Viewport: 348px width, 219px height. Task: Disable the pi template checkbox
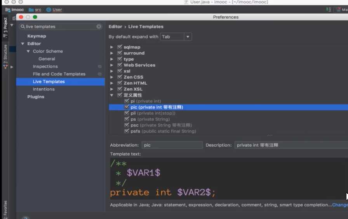point(127,101)
